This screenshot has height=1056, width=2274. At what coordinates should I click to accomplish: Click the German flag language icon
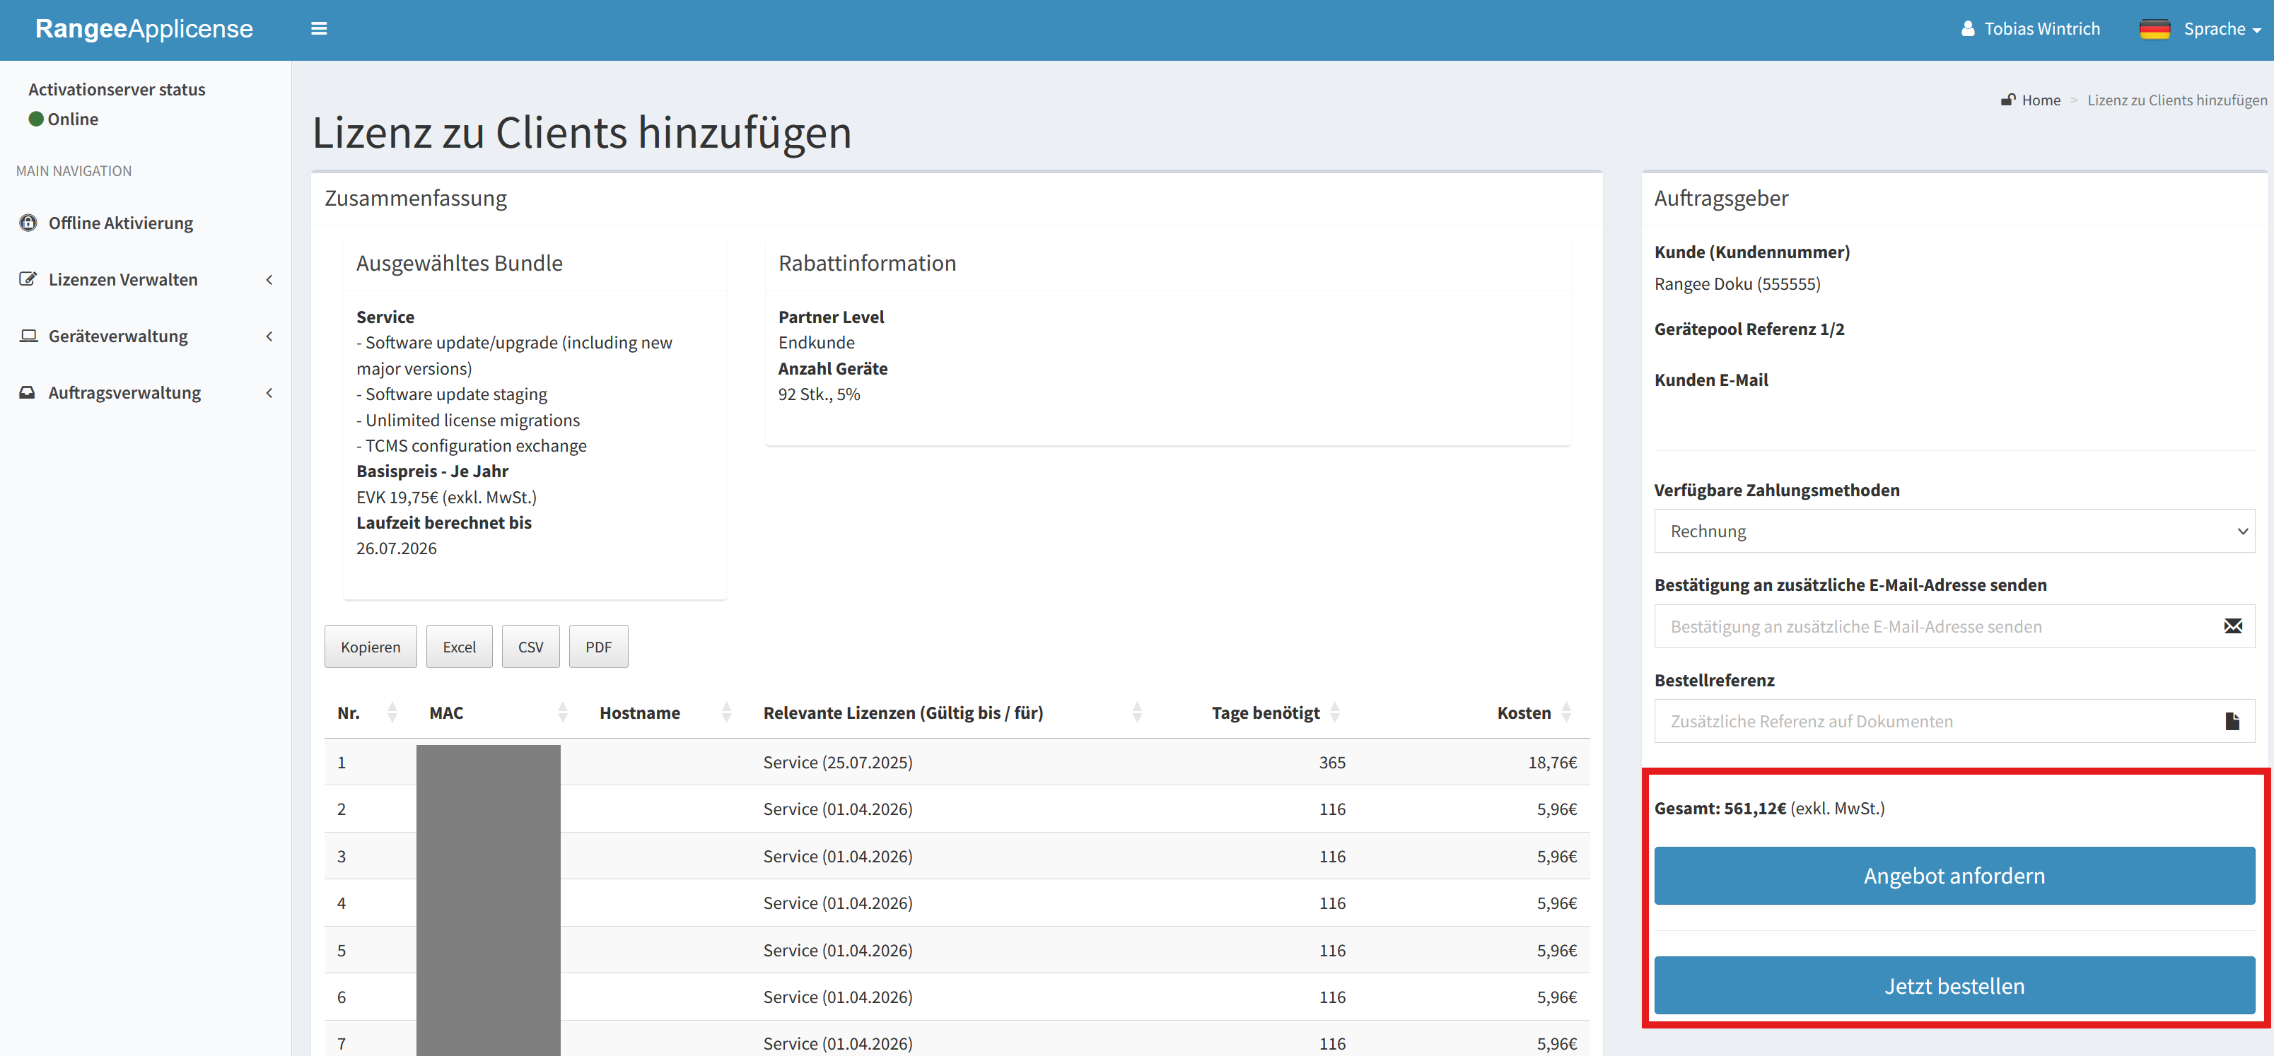pos(2154,29)
